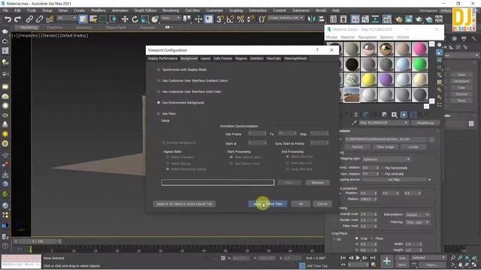
Task: Activate the Select and Link chain icon
Action: 29,19
